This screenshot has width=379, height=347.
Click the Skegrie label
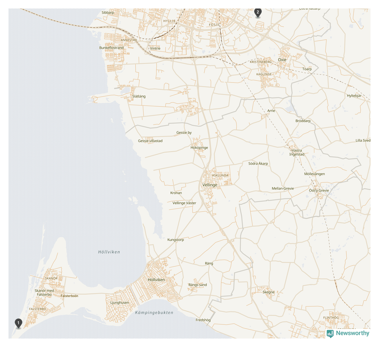268,292
